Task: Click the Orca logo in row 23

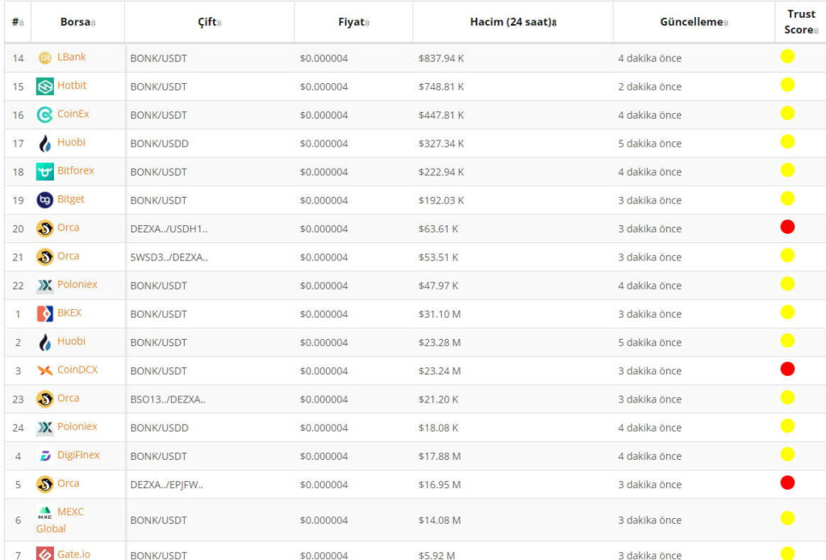Action: pyautogui.click(x=45, y=399)
